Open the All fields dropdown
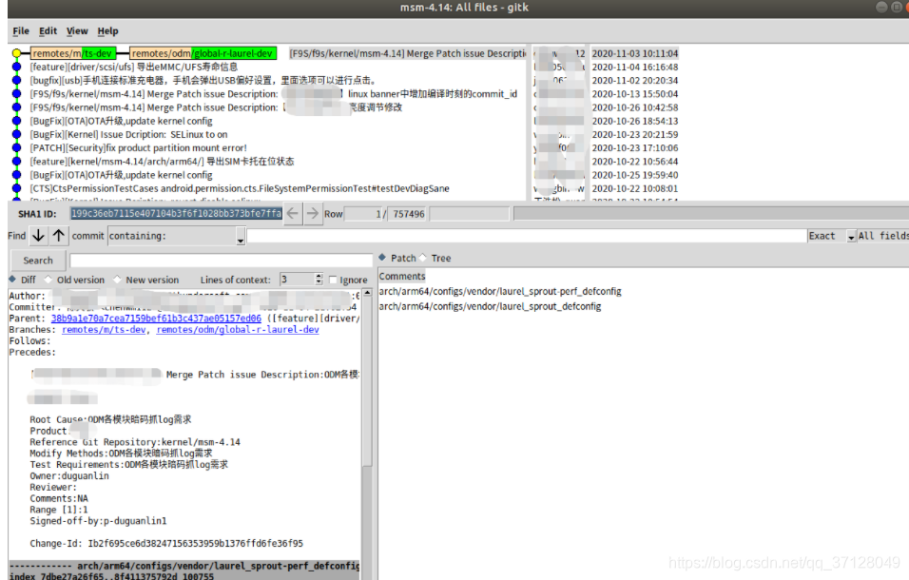This screenshot has width=909, height=580. (x=883, y=236)
